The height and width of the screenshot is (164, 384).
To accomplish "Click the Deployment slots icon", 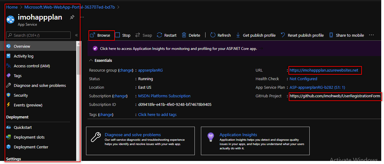I will pyautogui.click(x=9, y=137).
